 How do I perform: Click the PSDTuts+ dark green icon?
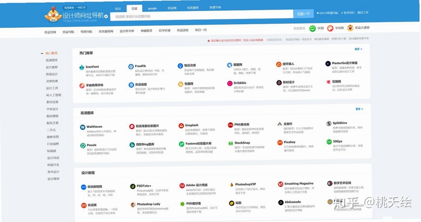click(133, 186)
